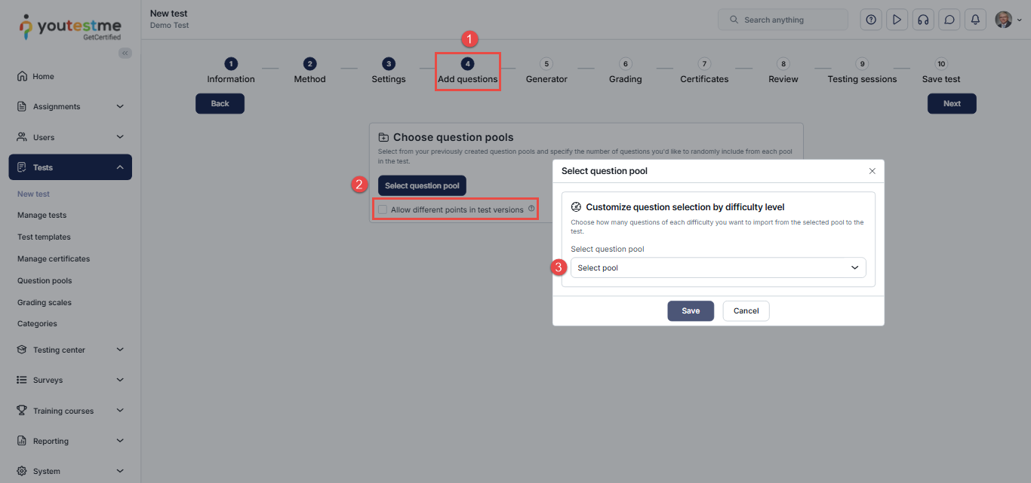Expand the Users menu chevron
The height and width of the screenshot is (483, 1031).
coord(120,137)
